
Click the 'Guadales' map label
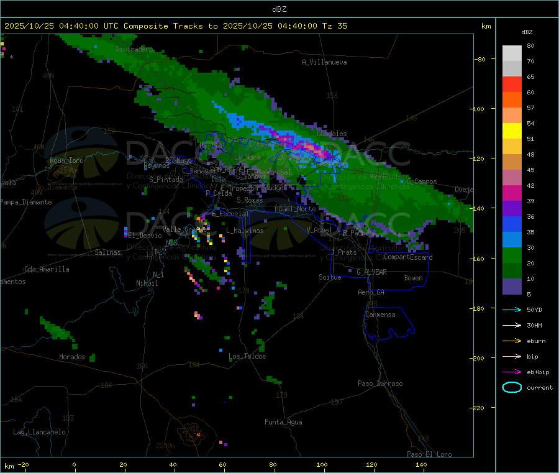332,134
